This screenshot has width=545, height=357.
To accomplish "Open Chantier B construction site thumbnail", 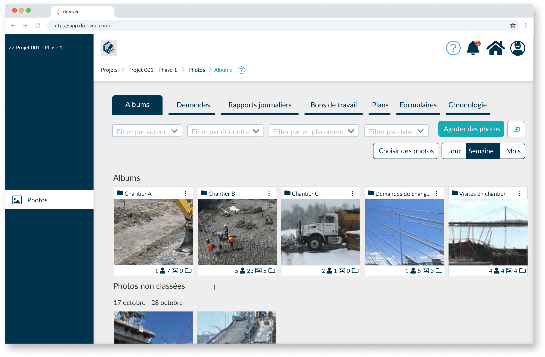I will click(237, 232).
